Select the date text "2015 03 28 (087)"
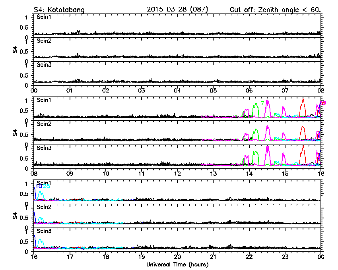The image size is (338, 270). coord(177,10)
